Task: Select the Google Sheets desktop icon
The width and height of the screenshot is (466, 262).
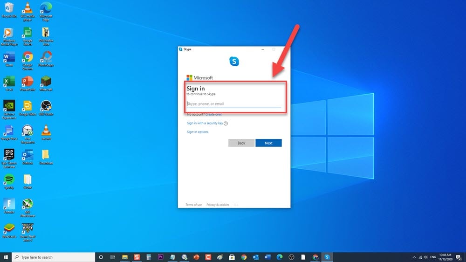Action: coord(27,36)
